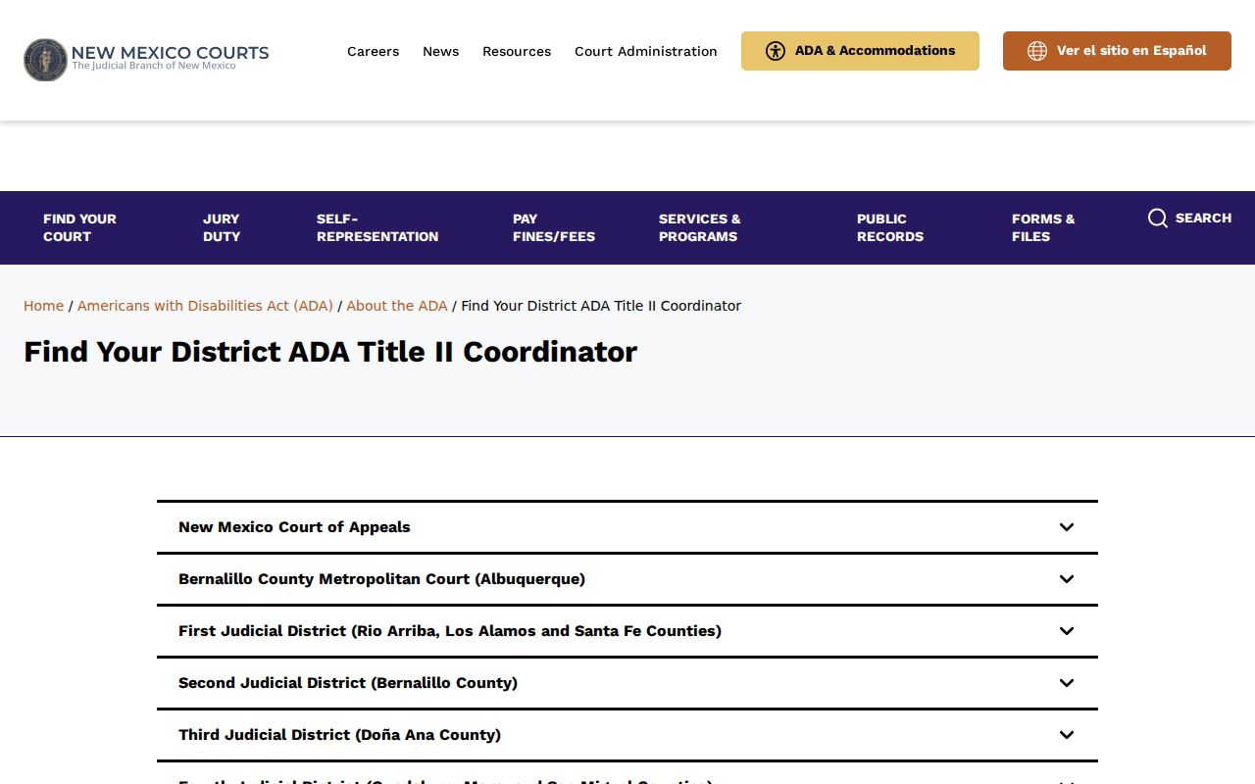Image resolution: width=1255 pixels, height=784 pixels.
Task: Open the Court Administration link
Action: pos(646,51)
